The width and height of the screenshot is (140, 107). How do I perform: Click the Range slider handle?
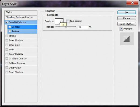[x=66, y=27]
